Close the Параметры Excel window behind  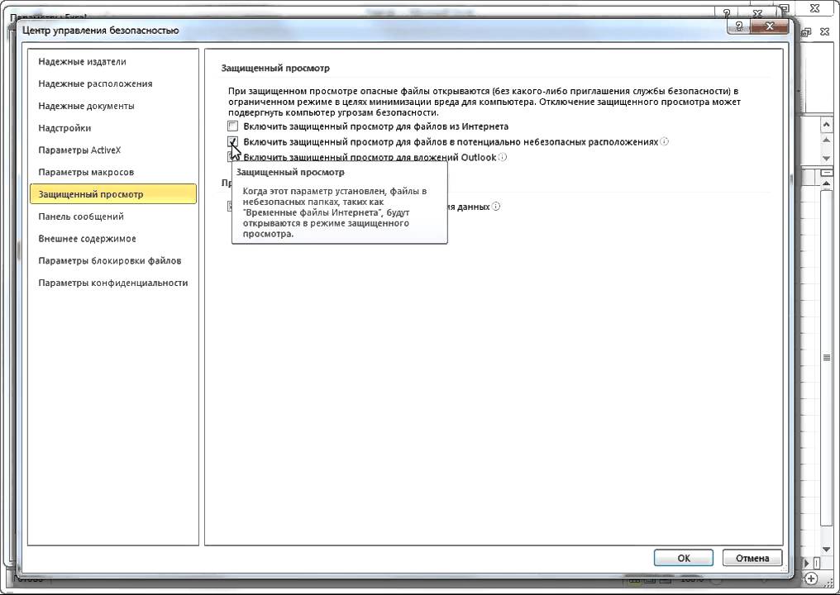pos(757,13)
